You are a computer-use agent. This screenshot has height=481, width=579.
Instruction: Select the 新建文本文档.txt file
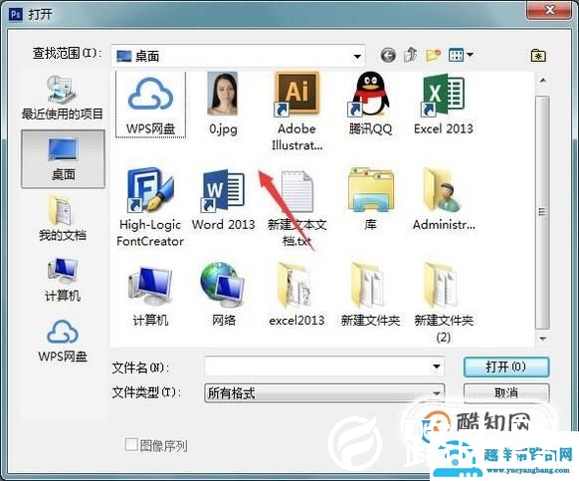tap(297, 209)
